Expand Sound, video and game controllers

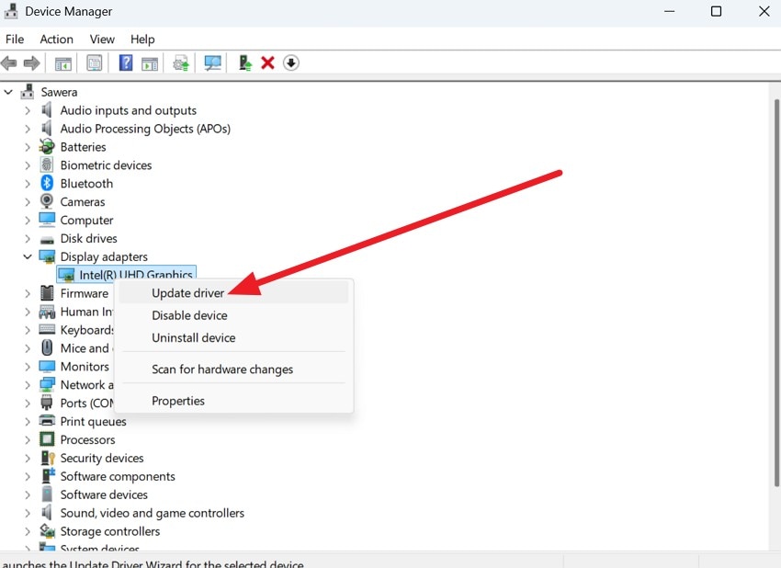[28, 513]
